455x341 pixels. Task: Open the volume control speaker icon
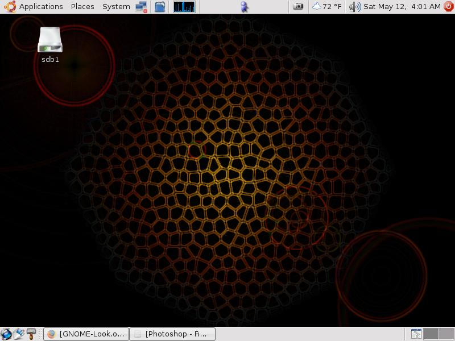[354, 6]
